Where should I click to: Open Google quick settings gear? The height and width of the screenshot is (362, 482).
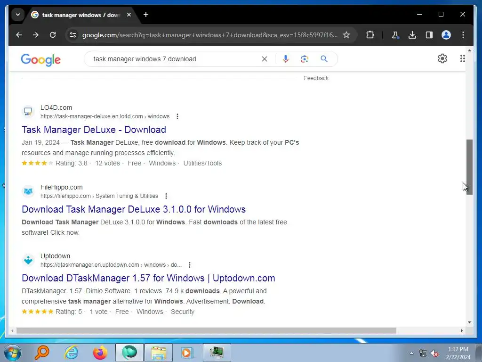pyautogui.click(x=442, y=58)
